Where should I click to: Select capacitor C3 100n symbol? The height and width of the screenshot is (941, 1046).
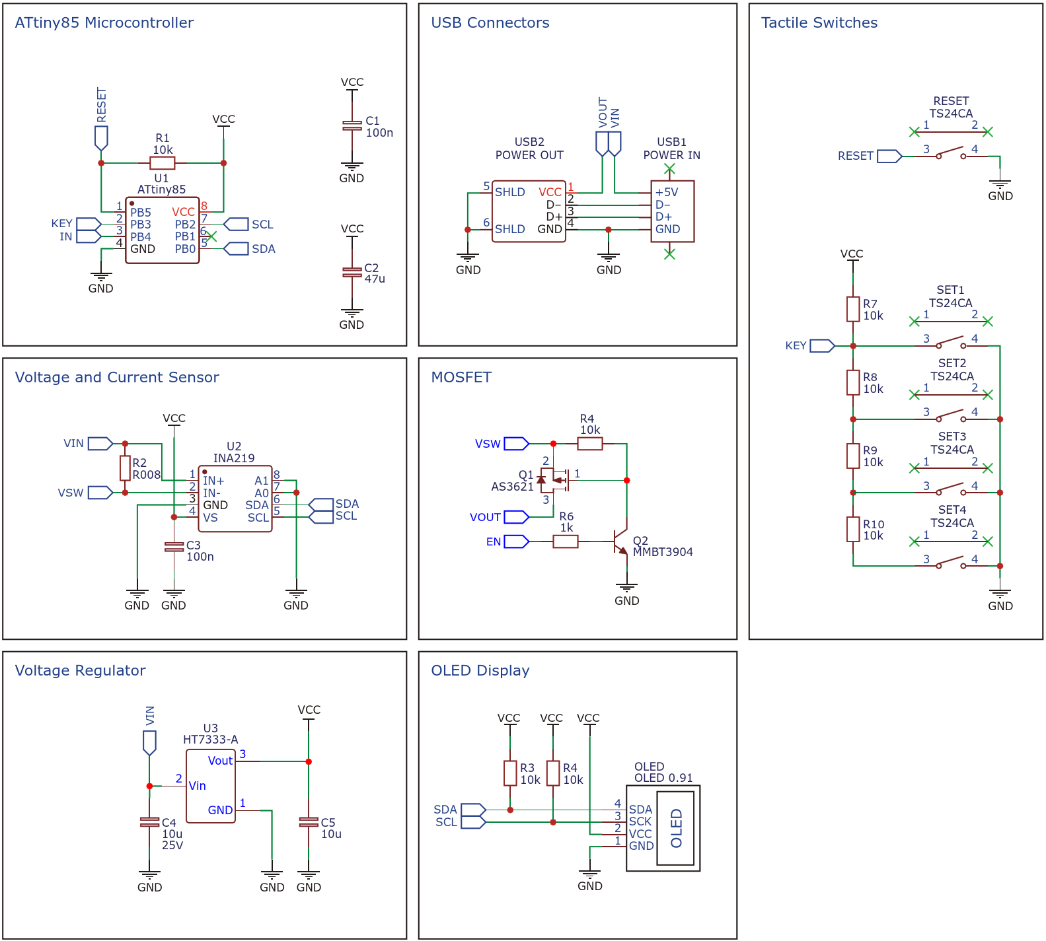pos(174,547)
